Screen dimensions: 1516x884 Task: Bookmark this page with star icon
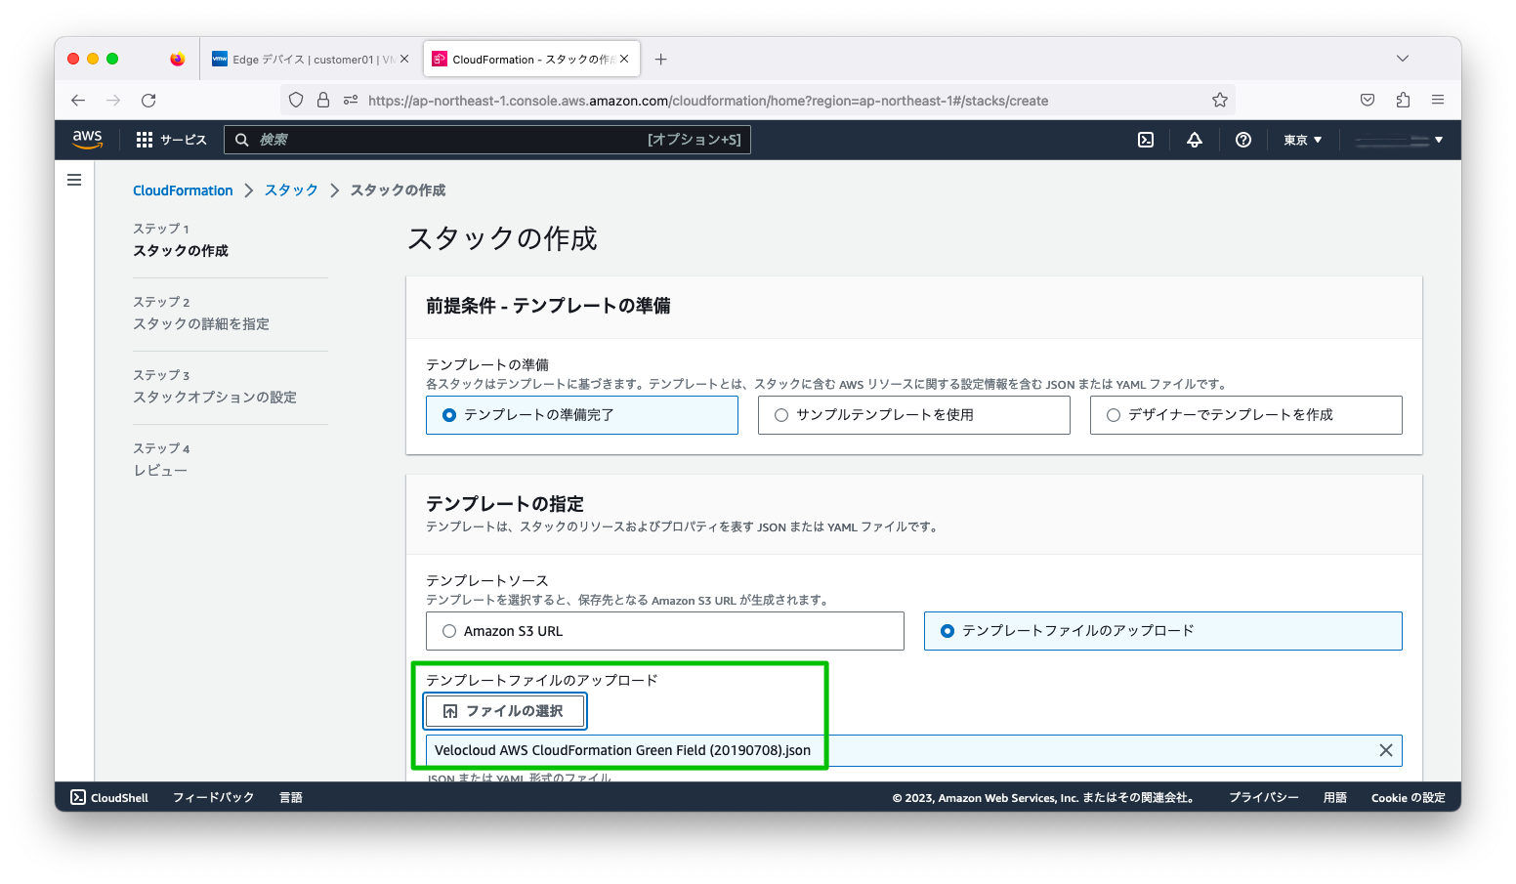point(1220,100)
